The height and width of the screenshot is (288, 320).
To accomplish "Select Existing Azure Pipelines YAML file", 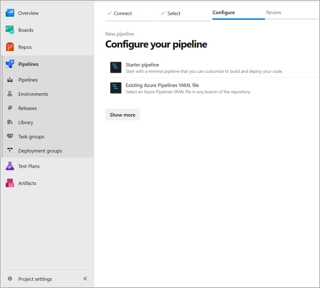I will click(162, 85).
